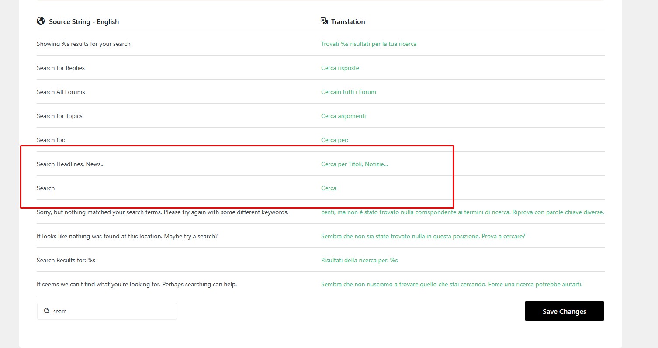The width and height of the screenshot is (658, 348).
Task: Select source string 'Sorry, but nothing matched...'
Action: [x=163, y=212]
